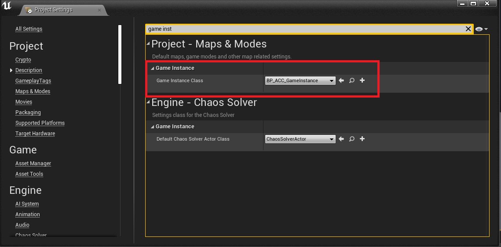Collapse the Project - Maps & Modes category
Image resolution: width=501 pixels, height=247 pixels.
click(x=148, y=44)
